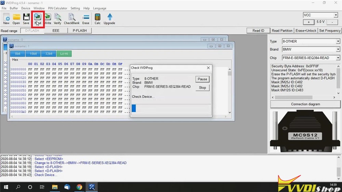Image resolution: width=342 pixels, height=192 pixels.
Task: Open File Explorer from taskbar
Action: (54, 187)
